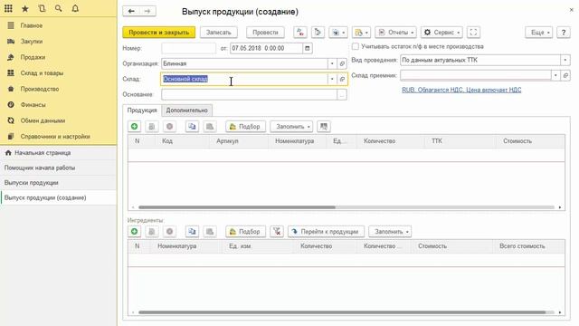Image resolution: width=579 pixels, height=326 pixels.
Task: Open the calendar picker for the date
Action: [308, 48]
